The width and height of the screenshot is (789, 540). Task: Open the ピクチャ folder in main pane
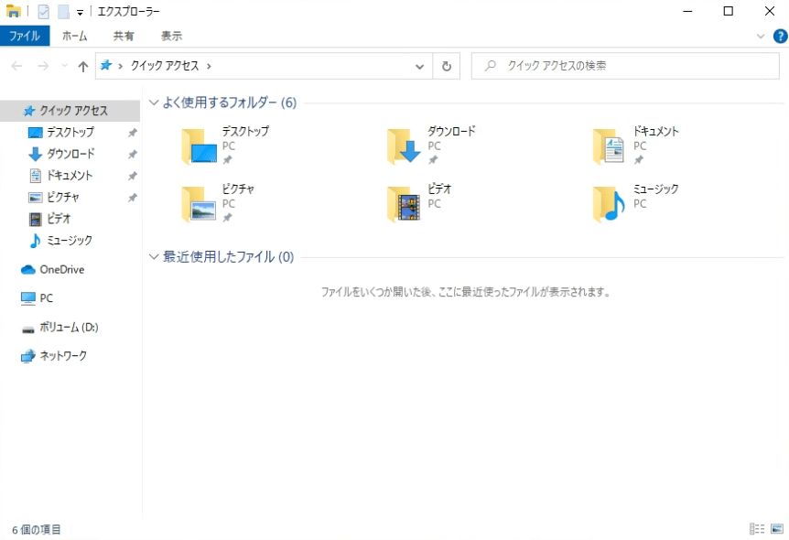(x=200, y=204)
